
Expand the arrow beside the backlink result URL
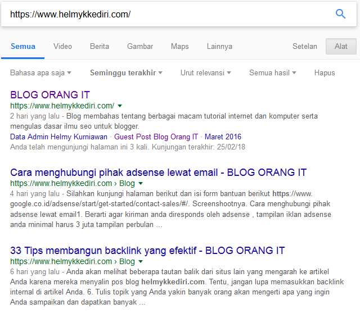click(141, 261)
